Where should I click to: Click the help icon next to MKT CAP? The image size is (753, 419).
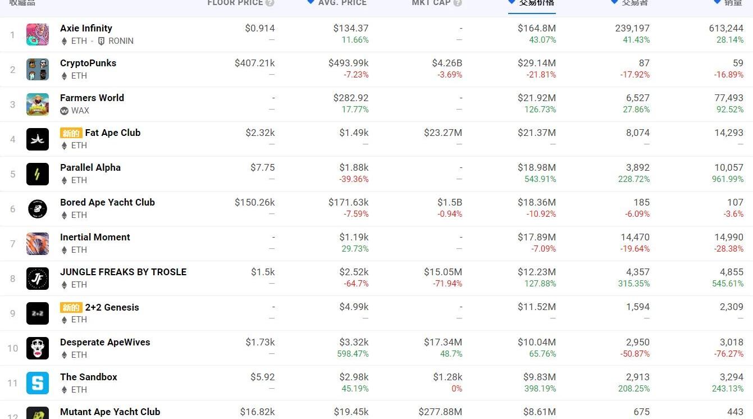(x=458, y=3)
